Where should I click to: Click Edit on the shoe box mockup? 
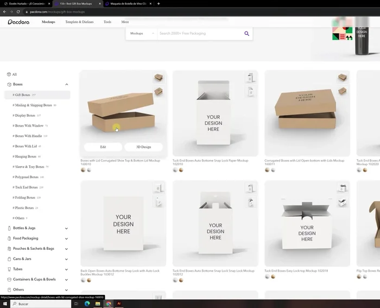103,147
